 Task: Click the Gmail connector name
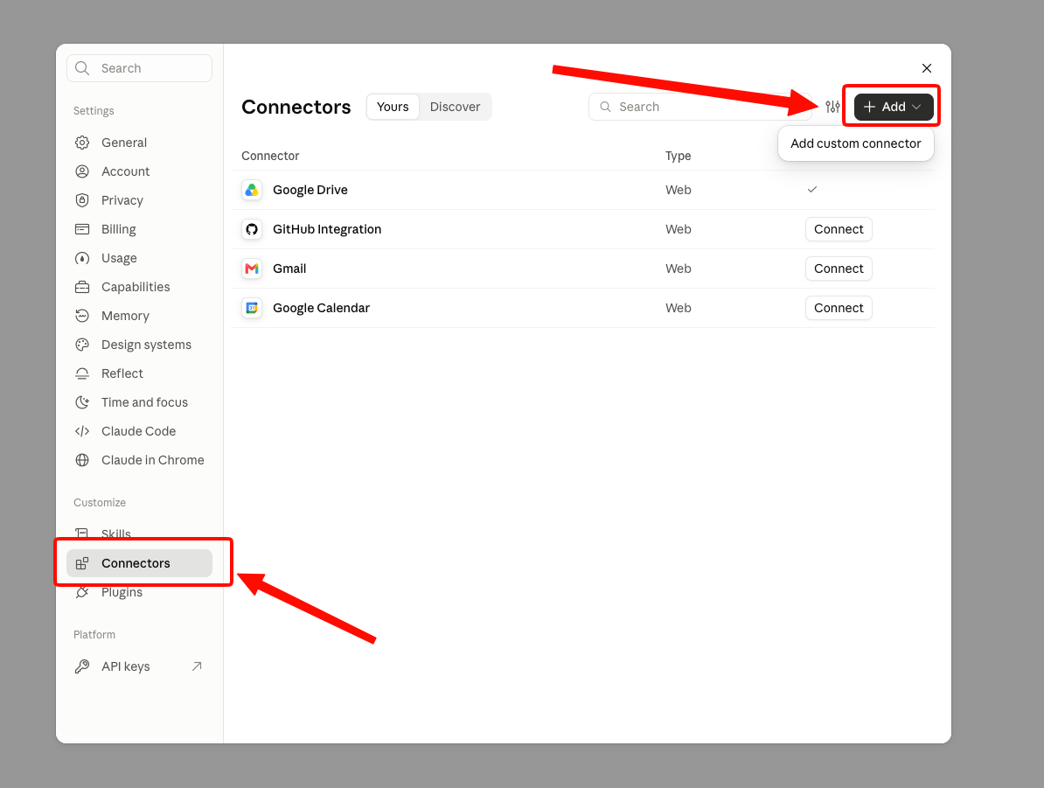point(289,268)
